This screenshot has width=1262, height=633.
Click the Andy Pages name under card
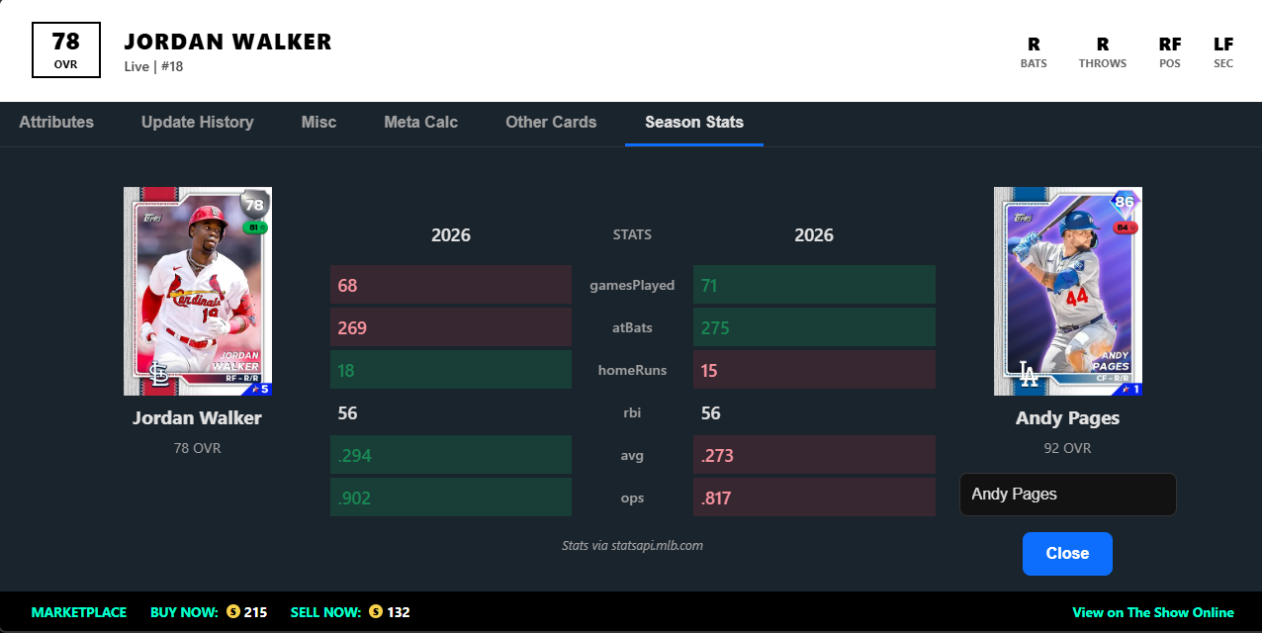[x=1068, y=418]
